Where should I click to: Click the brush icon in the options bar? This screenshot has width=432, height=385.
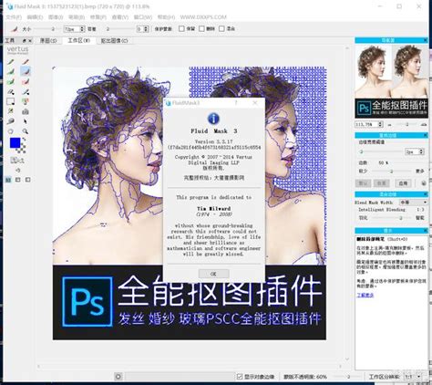tap(14, 29)
